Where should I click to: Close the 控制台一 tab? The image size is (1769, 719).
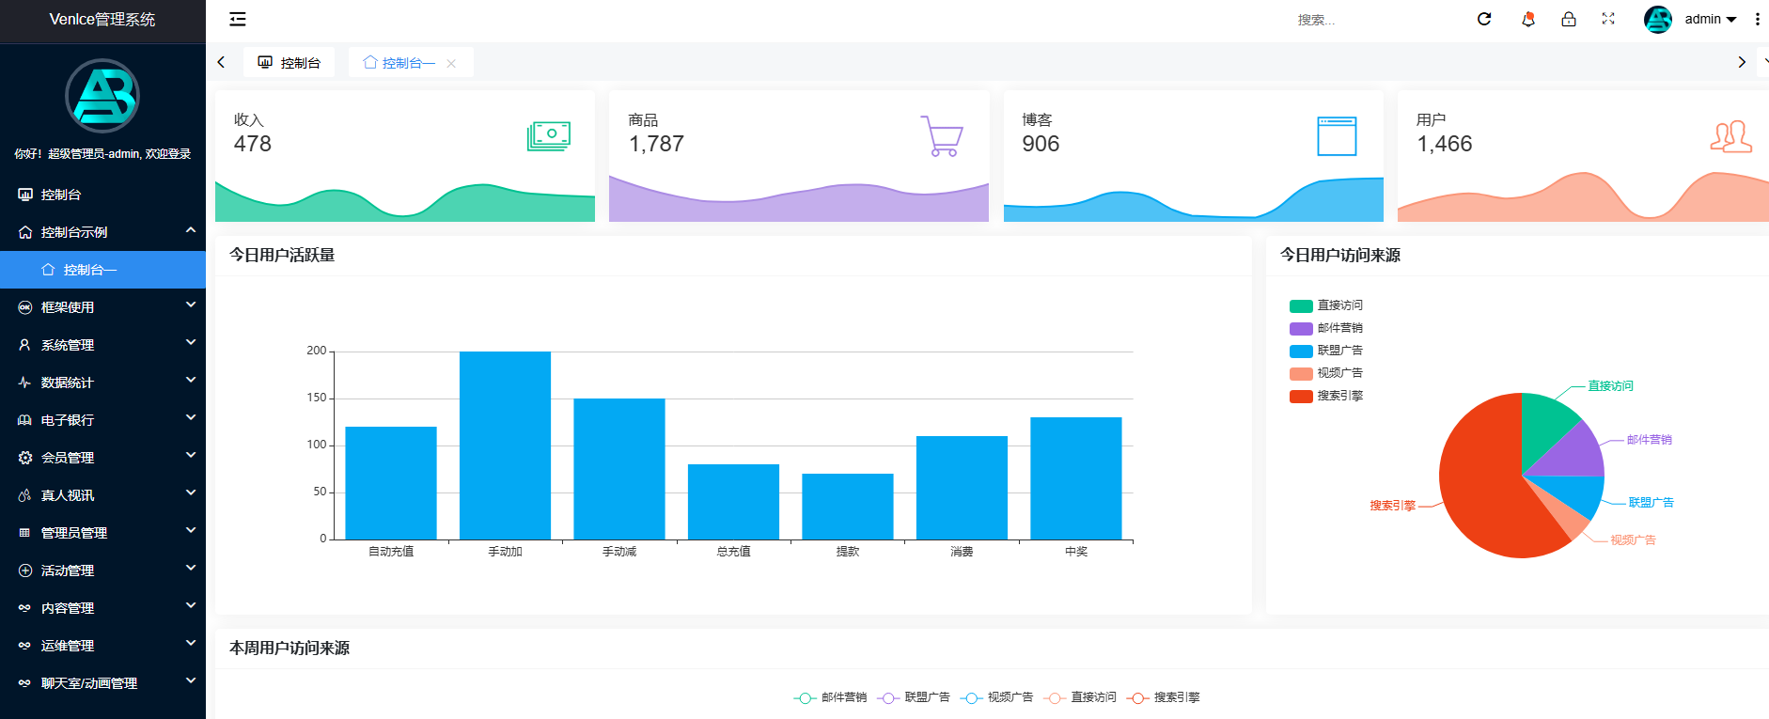click(451, 64)
